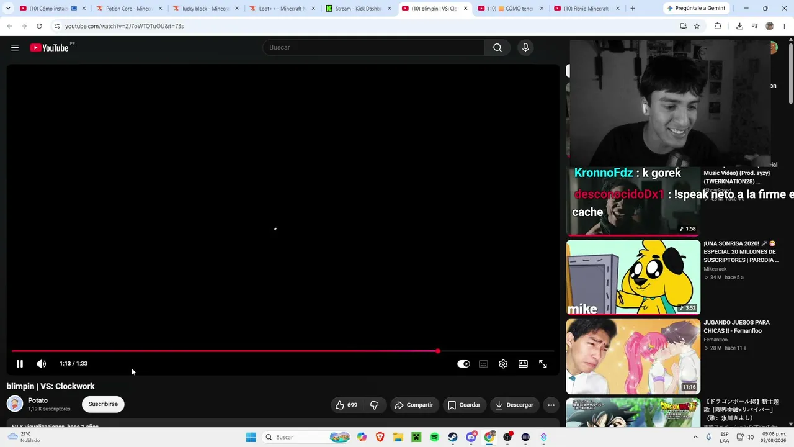Install the page as app icon
Screen dimensions: 794x447
pyautogui.click(x=683, y=26)
